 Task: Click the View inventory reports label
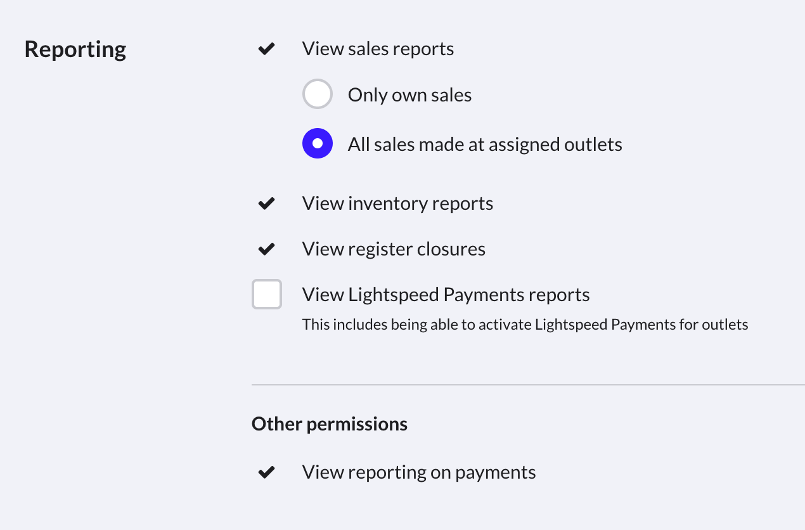coord(397,204)
